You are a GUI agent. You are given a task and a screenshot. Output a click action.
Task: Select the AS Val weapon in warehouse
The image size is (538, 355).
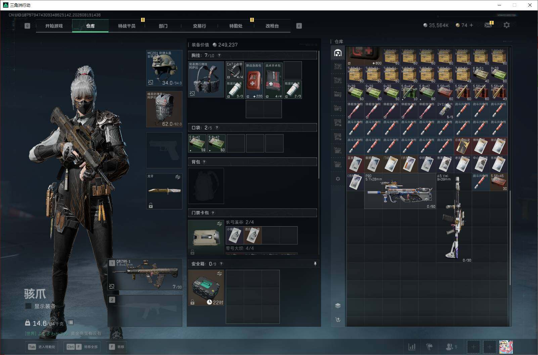(x=454, y=218)
